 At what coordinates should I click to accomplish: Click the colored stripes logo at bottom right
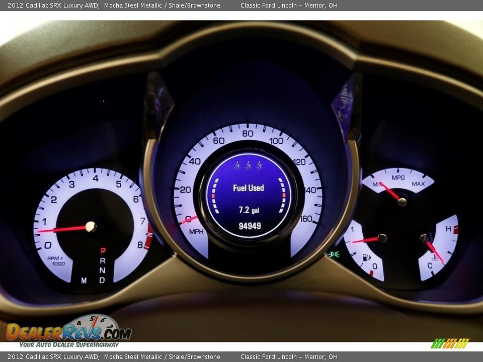point(450,343)
